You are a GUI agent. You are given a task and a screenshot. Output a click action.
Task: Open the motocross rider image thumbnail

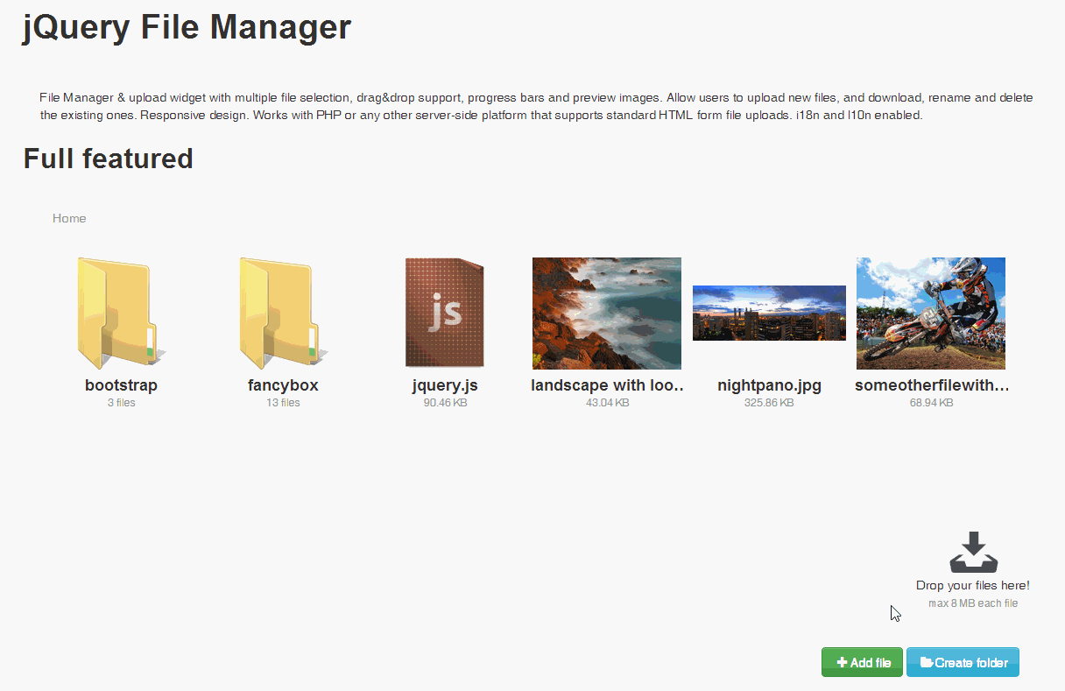click(x=931, y=313)
